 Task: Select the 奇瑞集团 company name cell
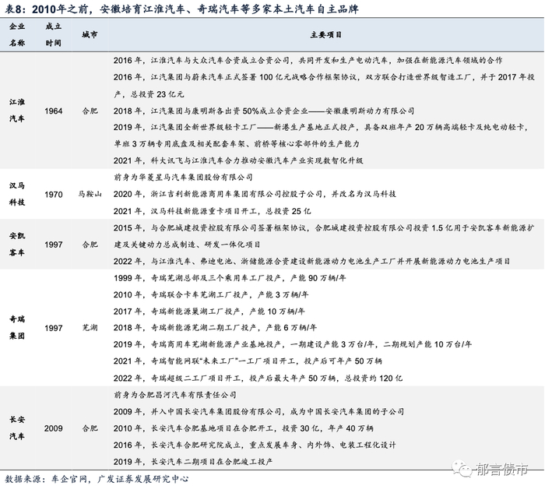tap(17, 328)
